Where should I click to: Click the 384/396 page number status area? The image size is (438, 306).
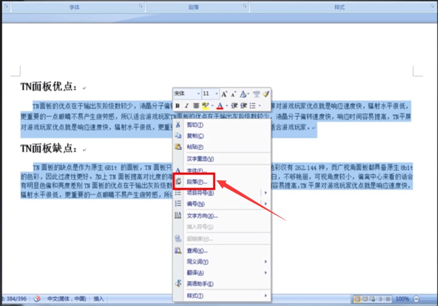tap(17, 299)
